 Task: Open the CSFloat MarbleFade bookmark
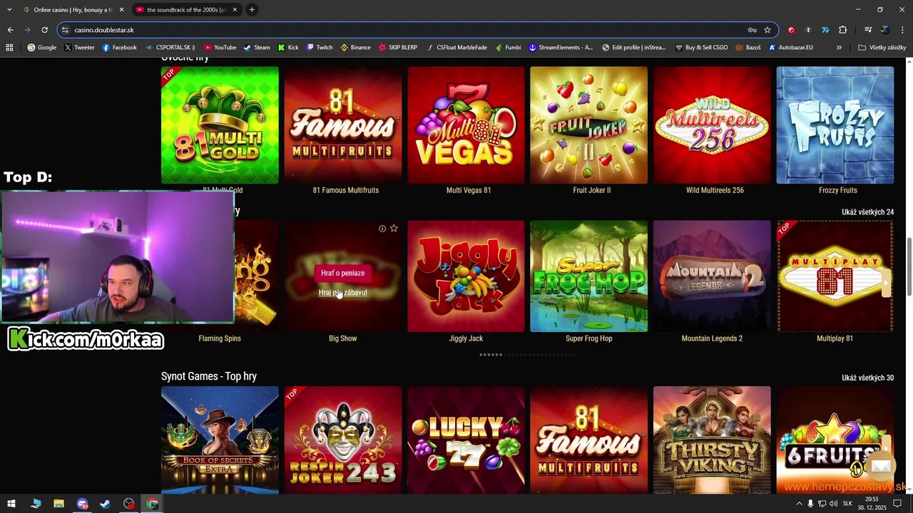tap(456, 48)
